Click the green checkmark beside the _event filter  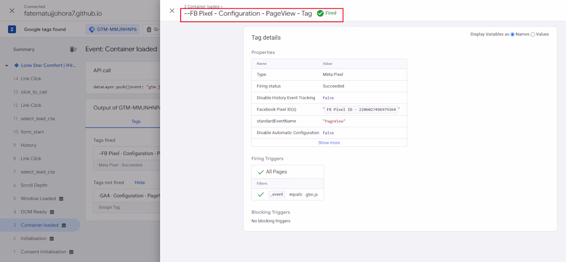coord(261,195)
